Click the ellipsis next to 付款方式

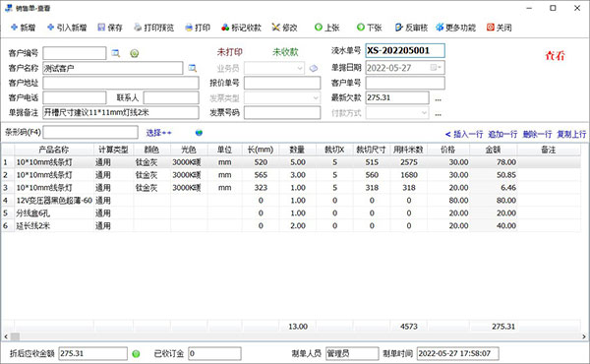click(x=438, y=114)
